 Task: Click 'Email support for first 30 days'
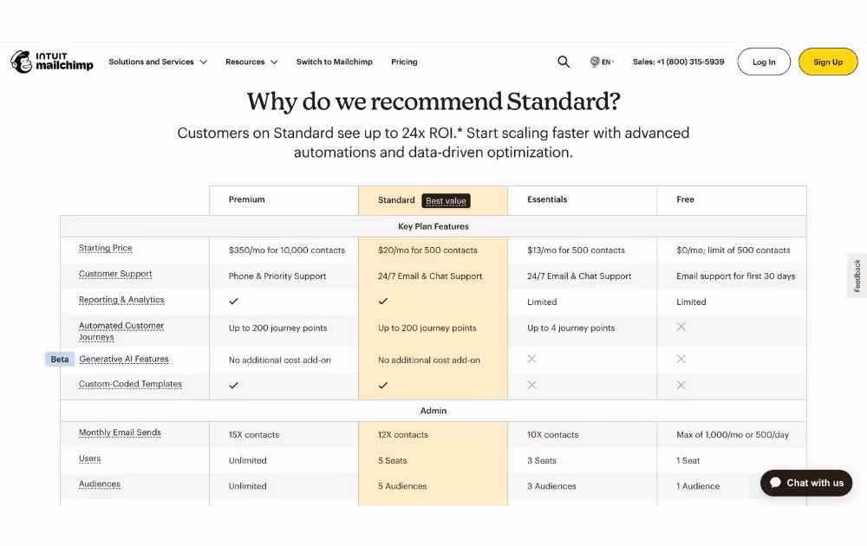pos(735,276)
